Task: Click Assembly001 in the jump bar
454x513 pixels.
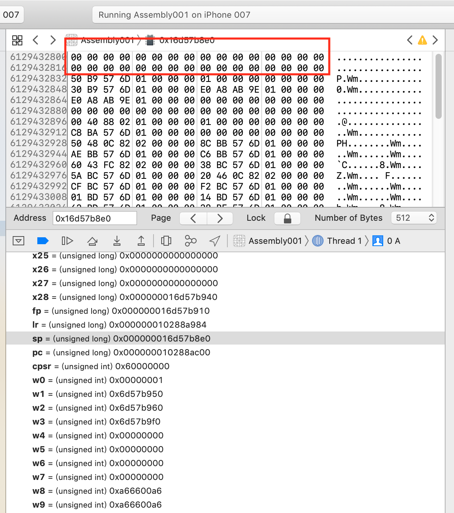Action: [100, 40]
